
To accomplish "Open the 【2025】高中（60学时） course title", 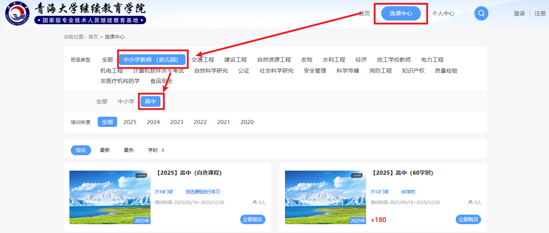I will tap(402, 173).
